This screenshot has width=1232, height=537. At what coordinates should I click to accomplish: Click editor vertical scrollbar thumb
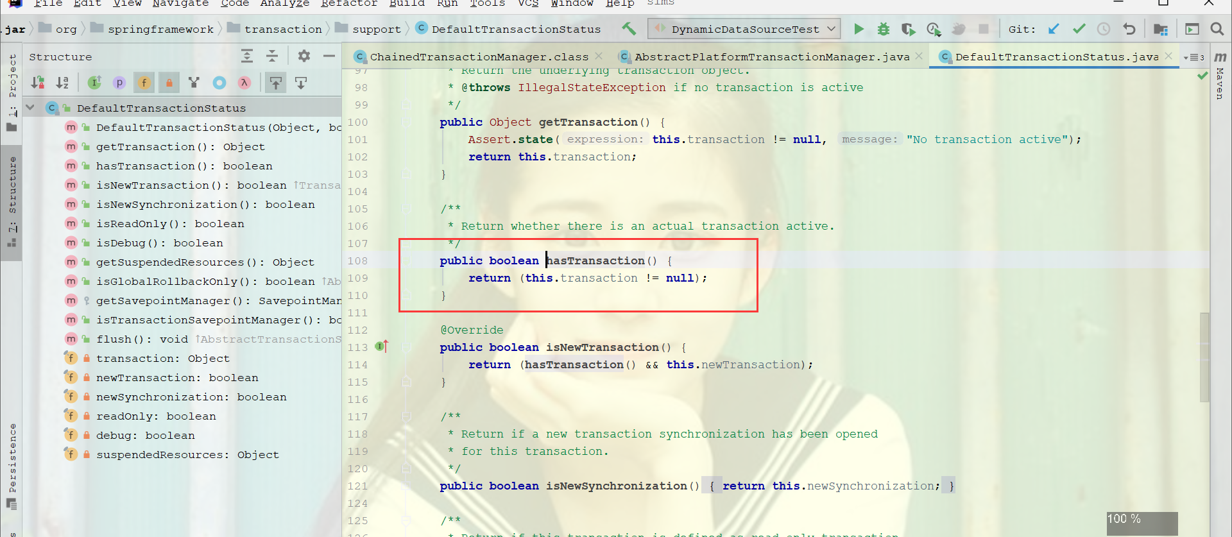pyautogui.click(x=1204, y=357)
